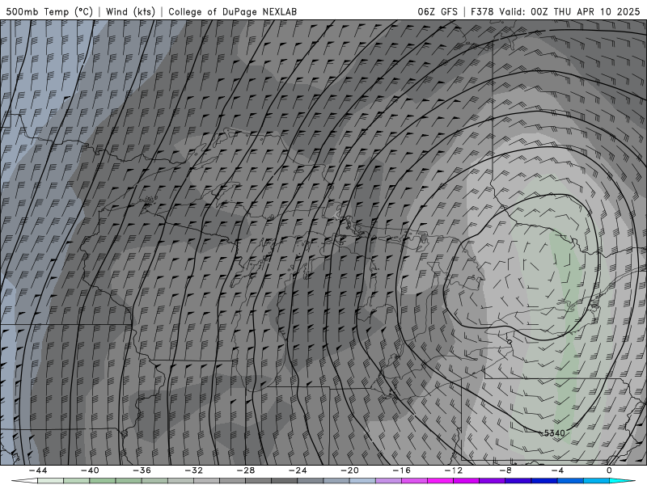The height and width of the screenshot is (485, 647).
Task: Click the -4 colorbar label
Action: (558, 470)
